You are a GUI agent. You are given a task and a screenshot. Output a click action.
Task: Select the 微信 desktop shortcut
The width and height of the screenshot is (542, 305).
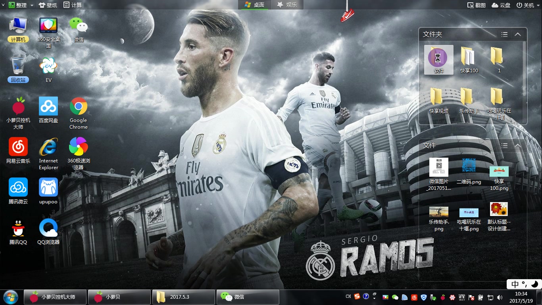coord(79,30)
